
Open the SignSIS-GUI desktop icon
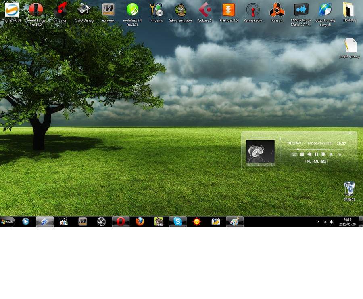pos(12,13)
